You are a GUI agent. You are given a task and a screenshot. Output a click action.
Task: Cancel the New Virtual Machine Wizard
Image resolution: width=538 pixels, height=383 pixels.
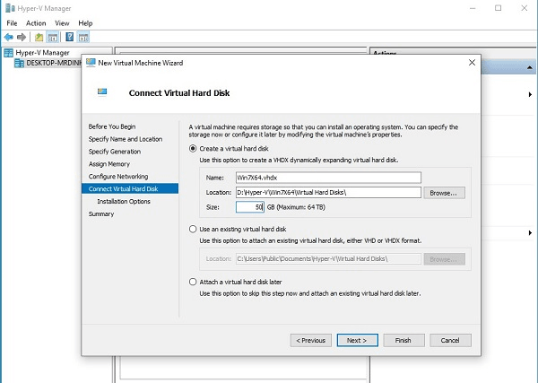(x=450, y=340)
